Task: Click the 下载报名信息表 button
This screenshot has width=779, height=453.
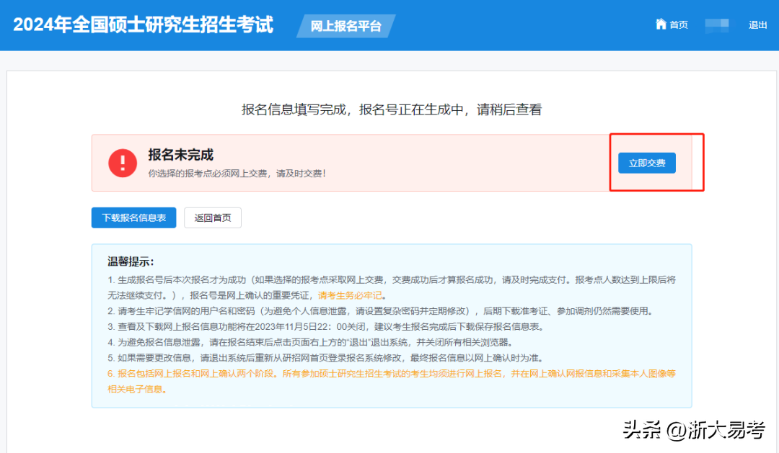Action: pos(133,217)
